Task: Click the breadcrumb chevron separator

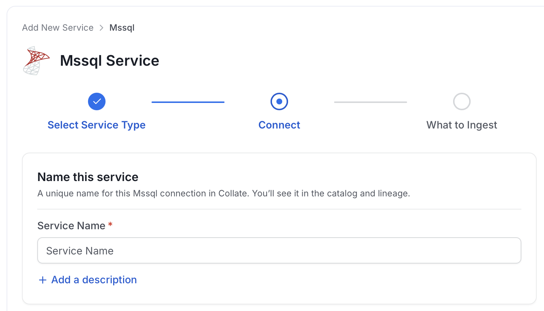Action: point(101,28)
